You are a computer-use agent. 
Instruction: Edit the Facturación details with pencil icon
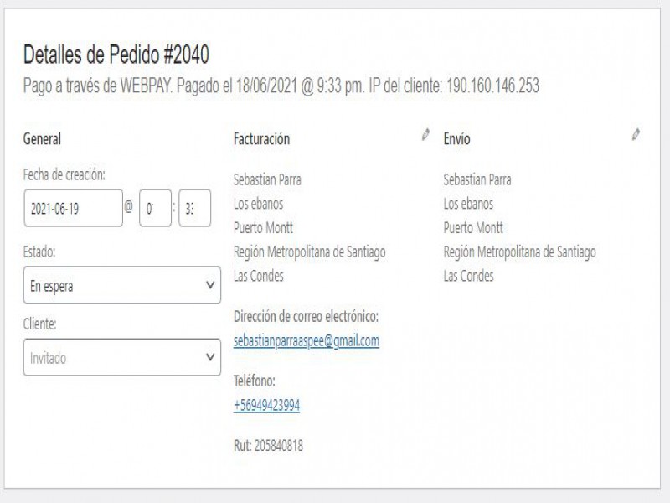point(425,134)
